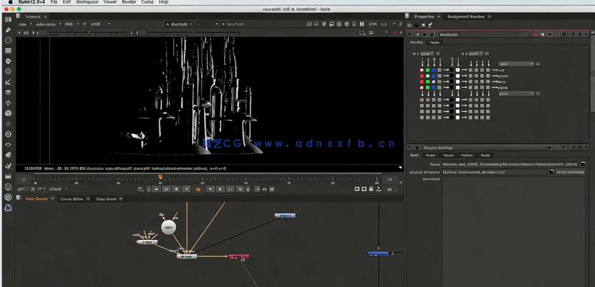Click the red color icon in Shuffle header

pos(535,34)
